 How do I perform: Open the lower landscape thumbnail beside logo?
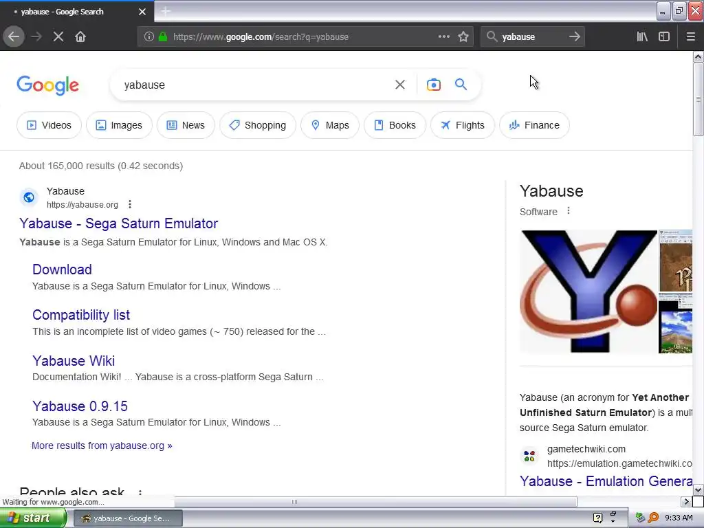[676, 323]
